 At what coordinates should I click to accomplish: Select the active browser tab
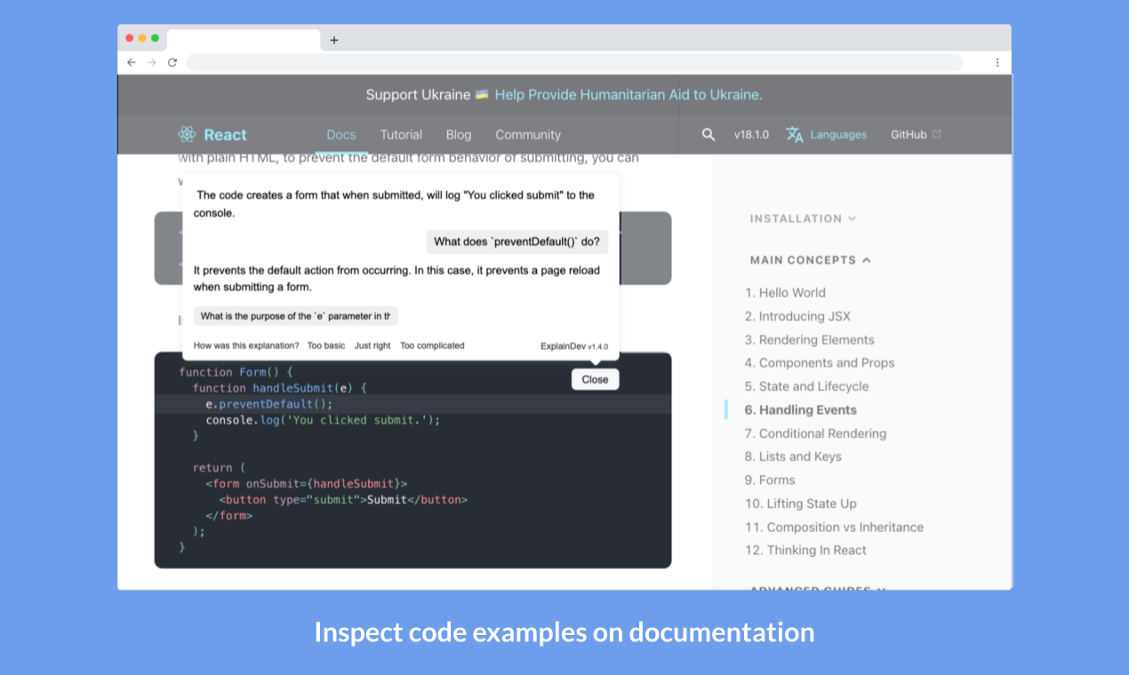click(244, 40)
